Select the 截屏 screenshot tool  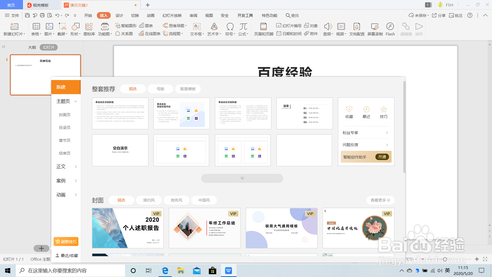[62, 26]
